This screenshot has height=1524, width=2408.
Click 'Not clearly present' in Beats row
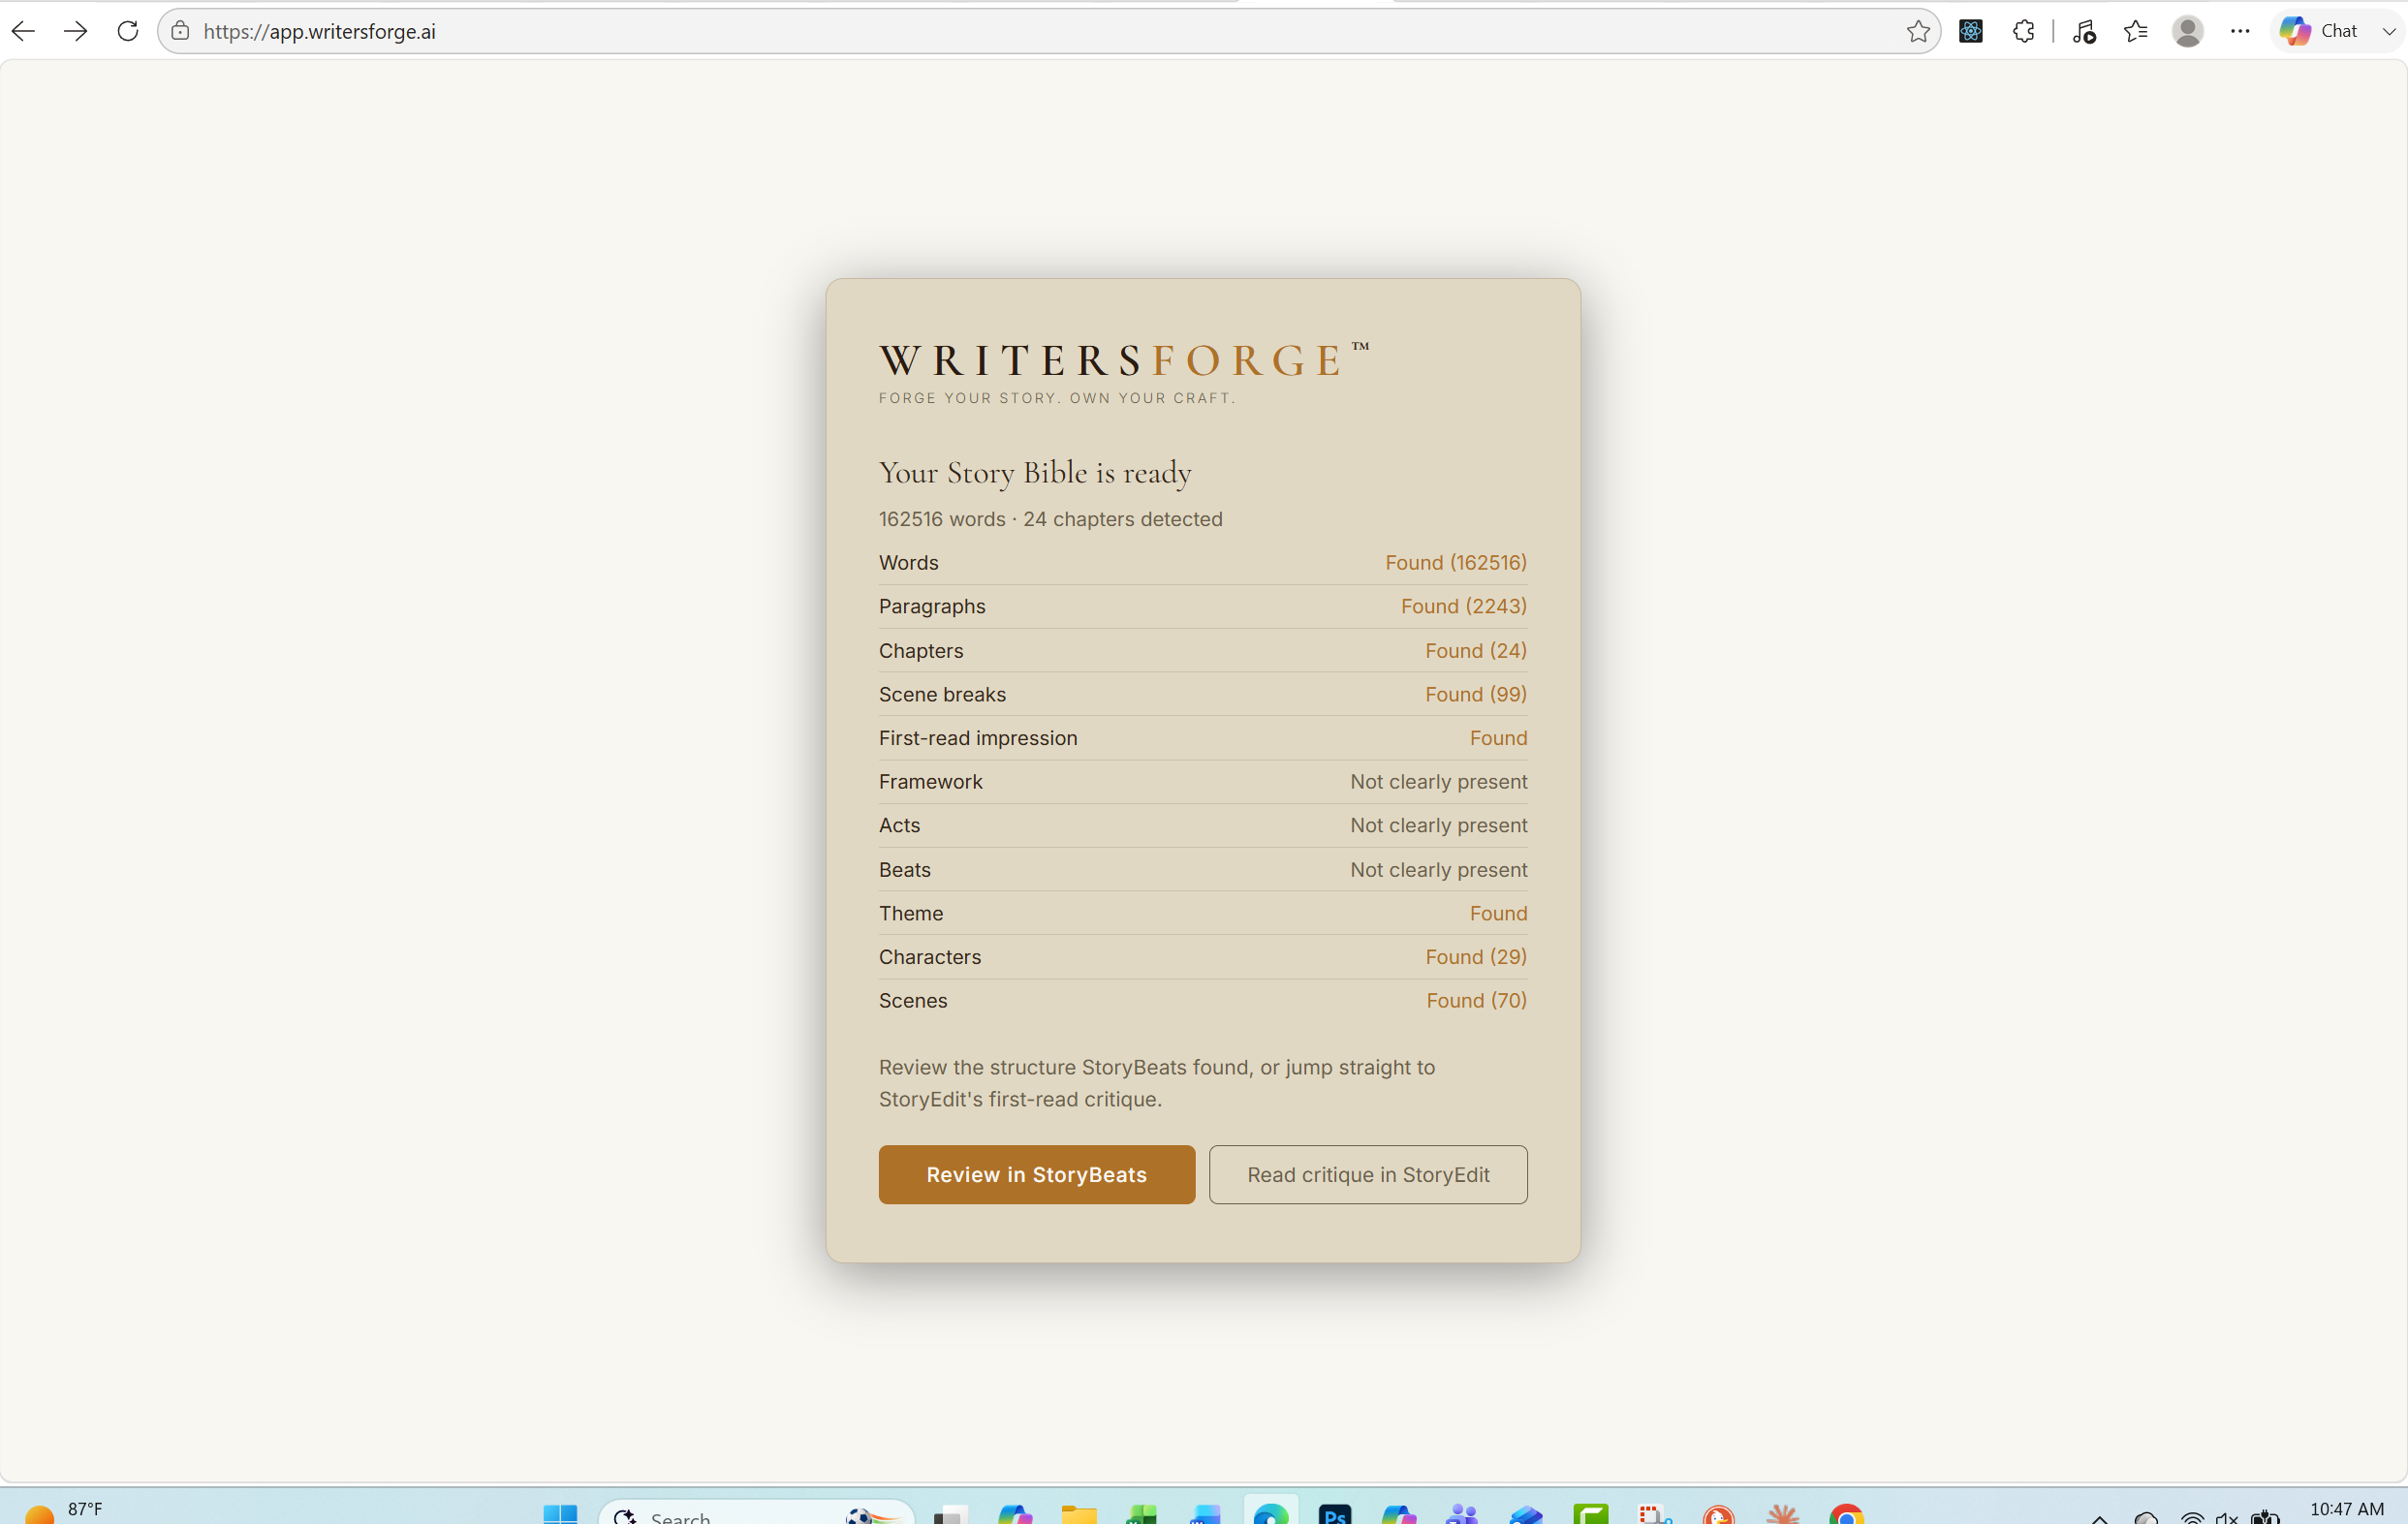click(1439, 869)
